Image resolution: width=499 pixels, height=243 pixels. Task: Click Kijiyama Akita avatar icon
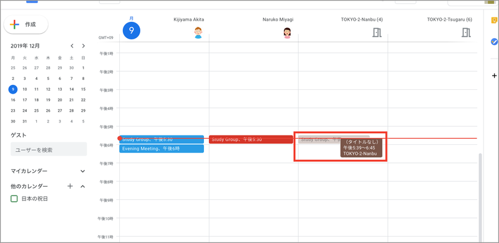(198, 32)
